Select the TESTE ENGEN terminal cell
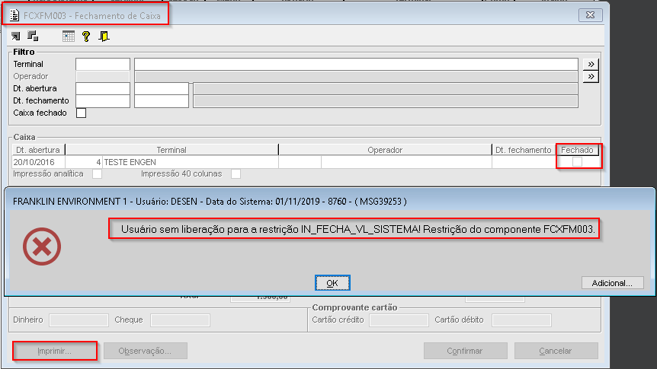The height and width of the screenshot is (369, 657). (x=191, y=162)
